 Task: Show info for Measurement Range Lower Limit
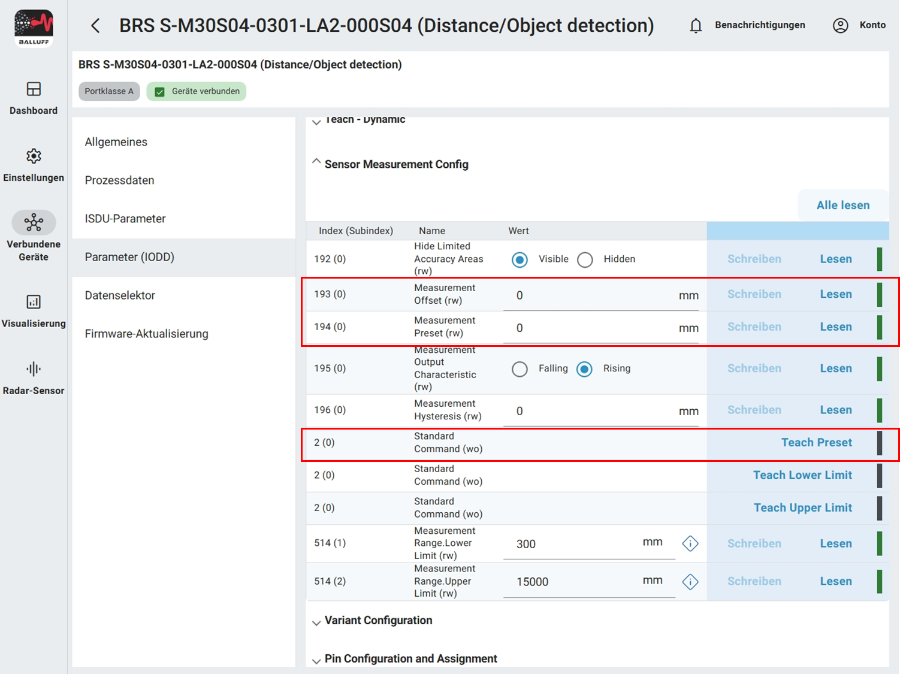pos(690,543)
